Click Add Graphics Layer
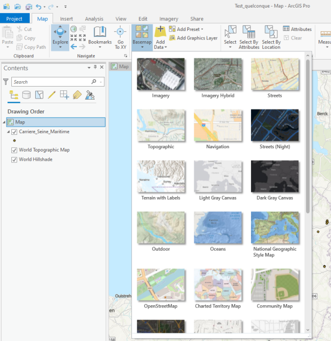This screenshot has height=341, width=331. point(194,38)
